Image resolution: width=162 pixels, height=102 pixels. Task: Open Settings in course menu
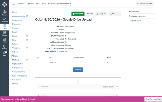(x=15, y=84)
